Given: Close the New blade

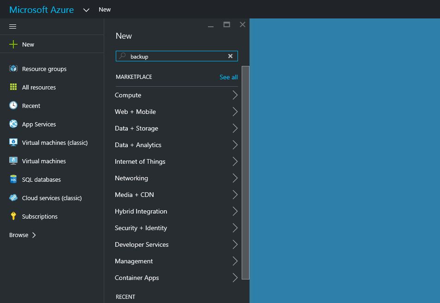Looking at the screenshot, I should click(x=243, y=25).
